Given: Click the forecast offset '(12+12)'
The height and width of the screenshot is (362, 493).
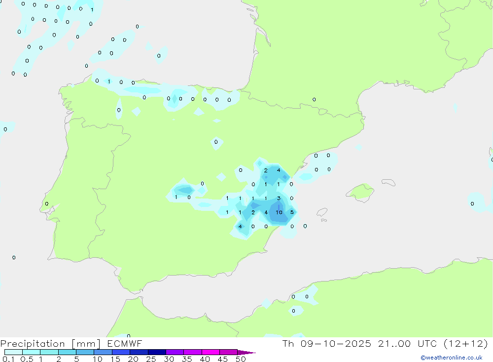Looking at the screenshot, I should 466,343.
